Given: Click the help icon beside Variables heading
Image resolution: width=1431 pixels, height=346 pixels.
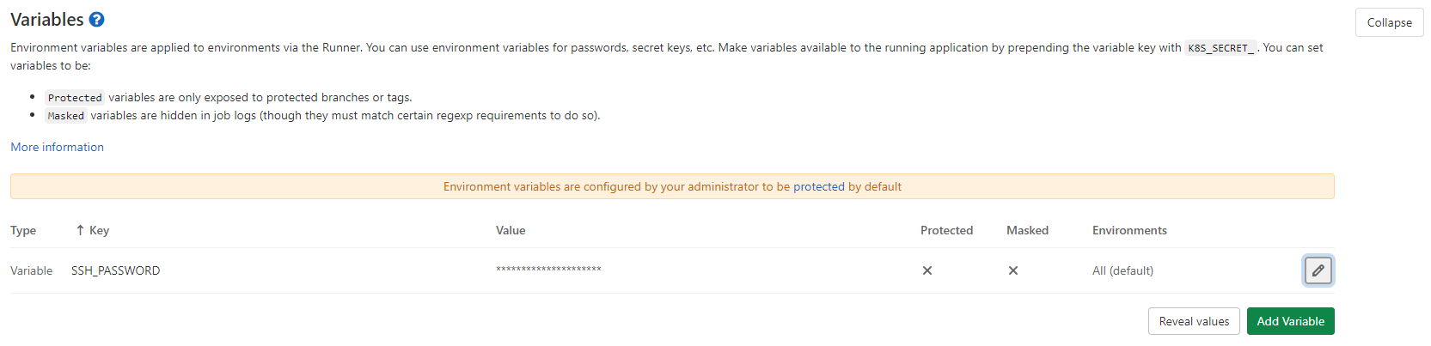Looking at the screenshot, I should click(x=97, y=20).
